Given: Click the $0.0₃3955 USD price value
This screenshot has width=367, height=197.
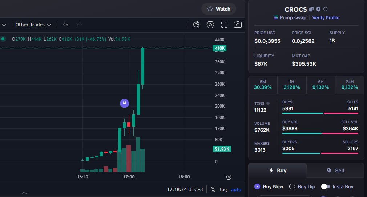Looking at the screenshot, I should [x=267, y=41].
